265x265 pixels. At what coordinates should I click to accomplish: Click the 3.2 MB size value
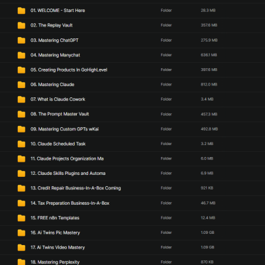tap(207, 144)
